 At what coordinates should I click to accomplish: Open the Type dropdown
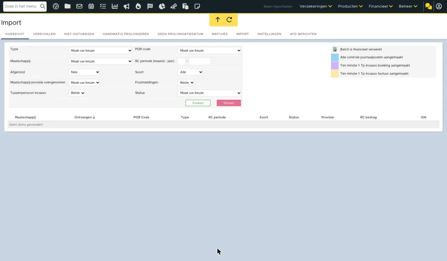tap(100, 50)
